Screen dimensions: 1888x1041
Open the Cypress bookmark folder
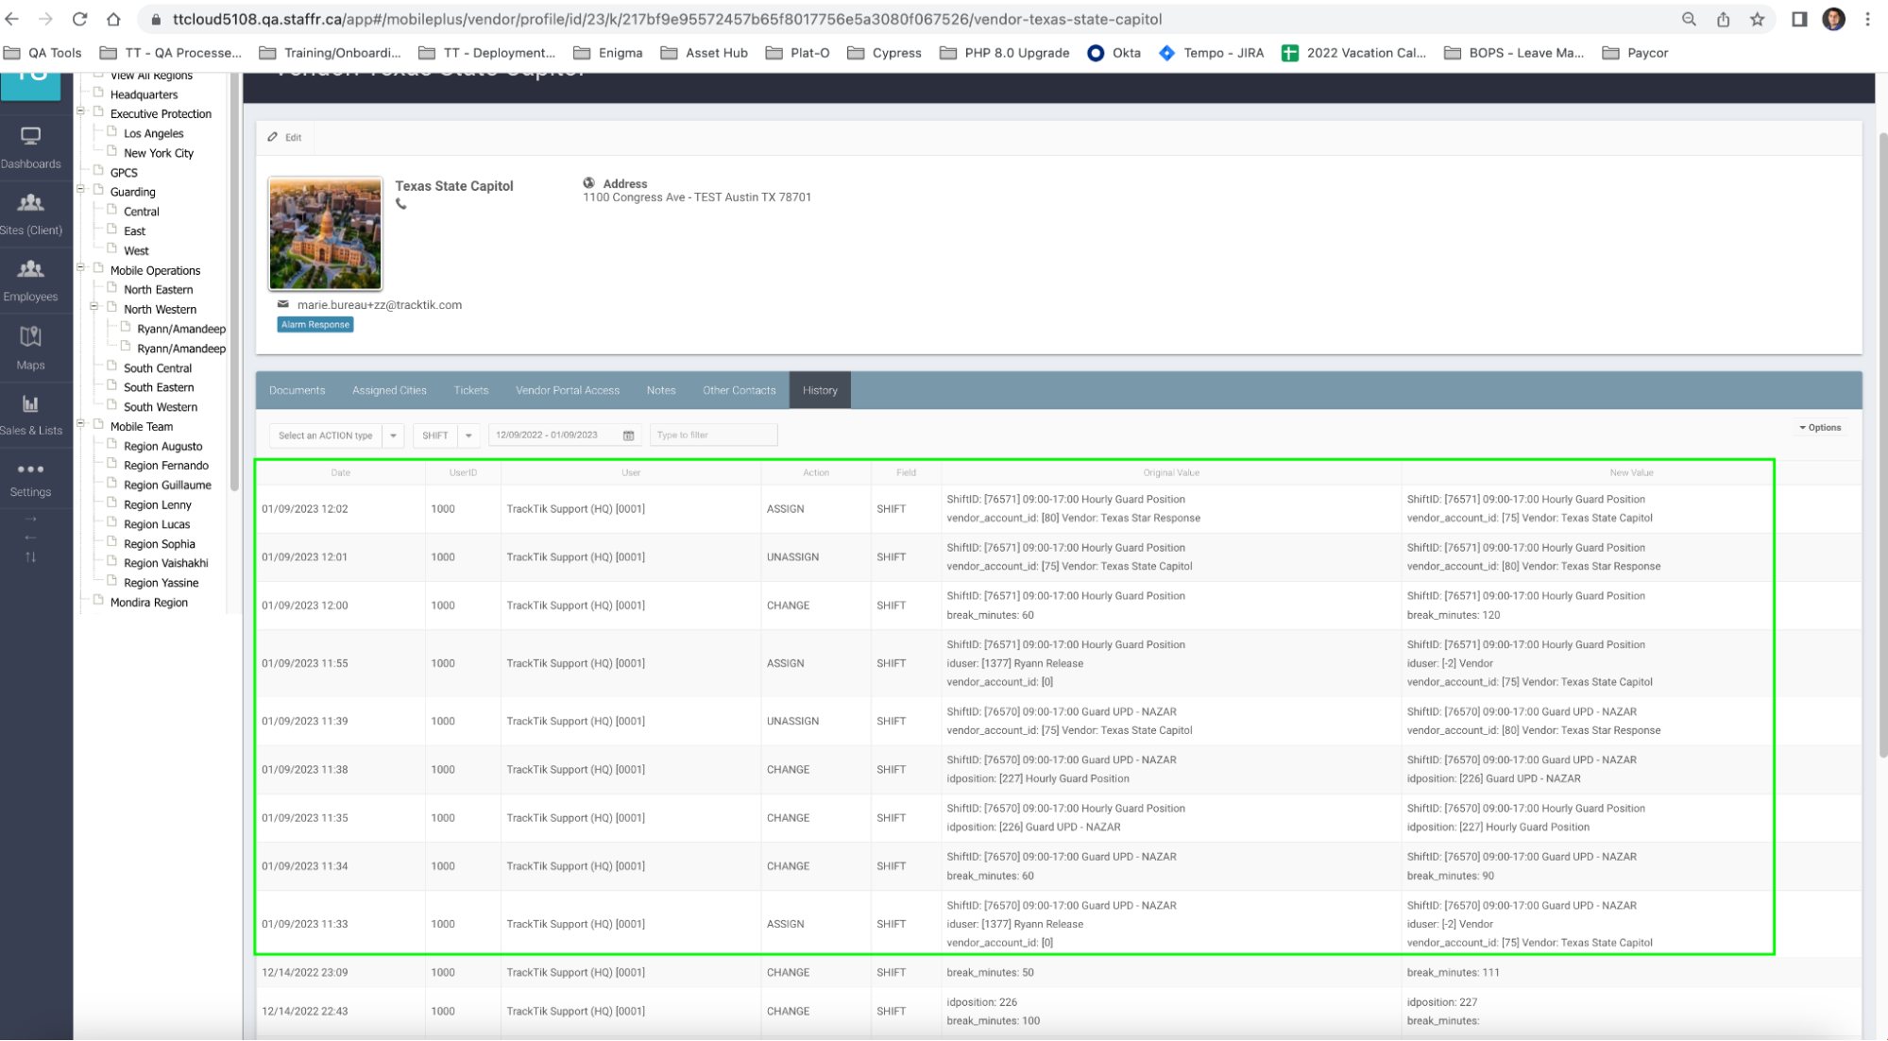884,53
